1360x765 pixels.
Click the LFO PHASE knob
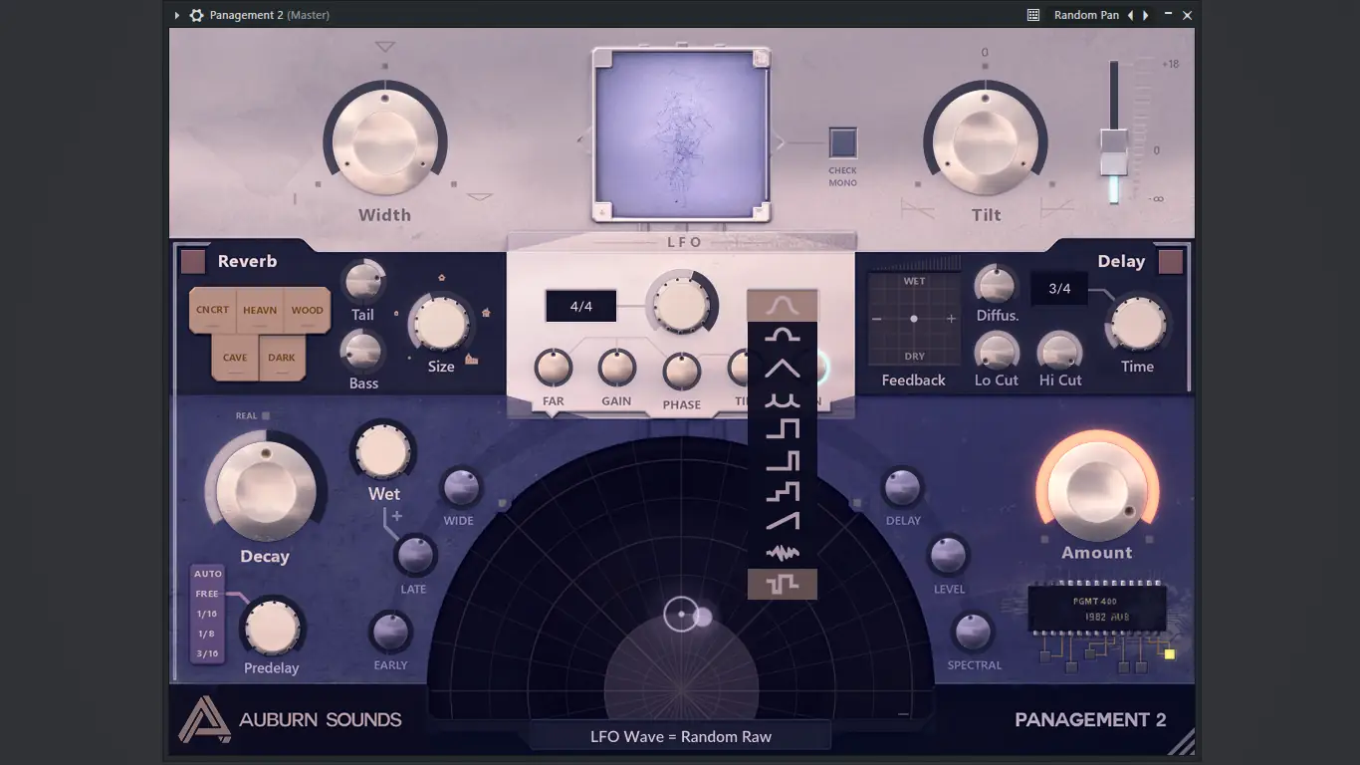[x=682, y=373]
